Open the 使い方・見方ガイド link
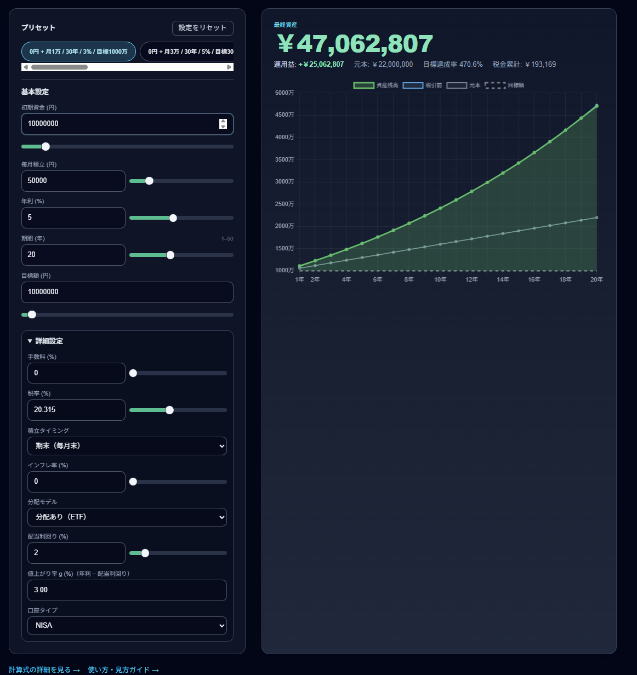Viewport: 637px width, 675px height. (123, 670)
